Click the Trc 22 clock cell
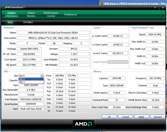The width and height of the screenshot is (167, 132). 60,107
